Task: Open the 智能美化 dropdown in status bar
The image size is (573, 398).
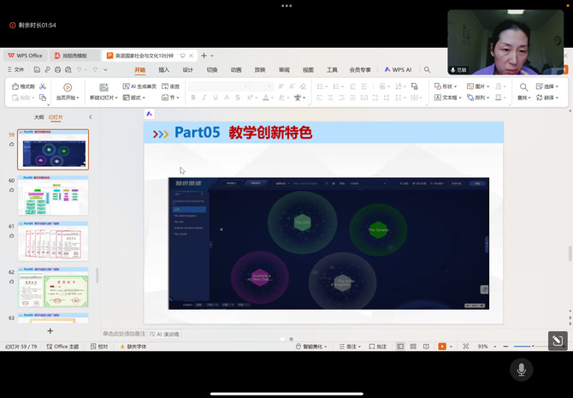Action: pyautogui.click(x=312, y=347)
